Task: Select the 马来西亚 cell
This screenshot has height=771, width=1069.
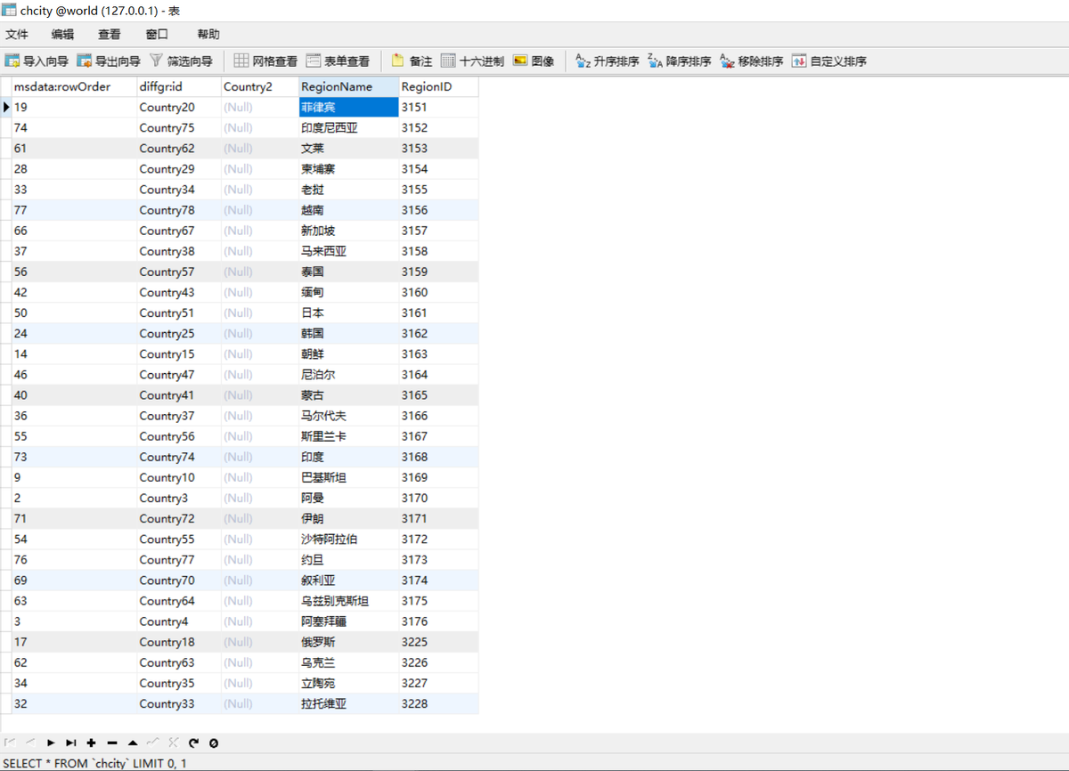Action: (x=349, y=251)
